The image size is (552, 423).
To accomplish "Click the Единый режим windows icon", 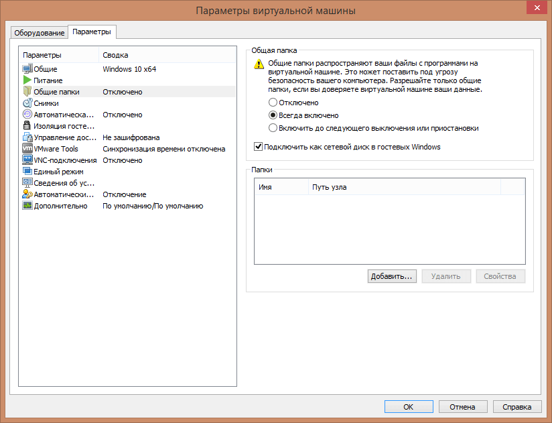I will click(x=27, y=171).
